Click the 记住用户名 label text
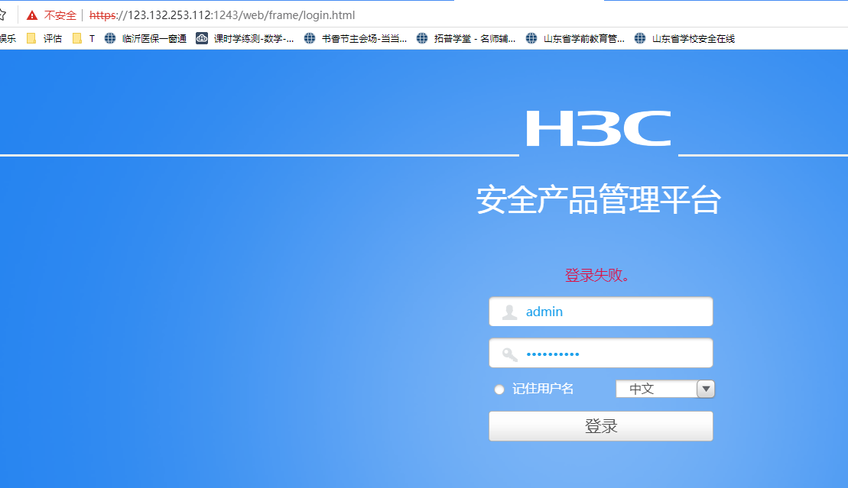The image size is (848, 488). point(543,389)
